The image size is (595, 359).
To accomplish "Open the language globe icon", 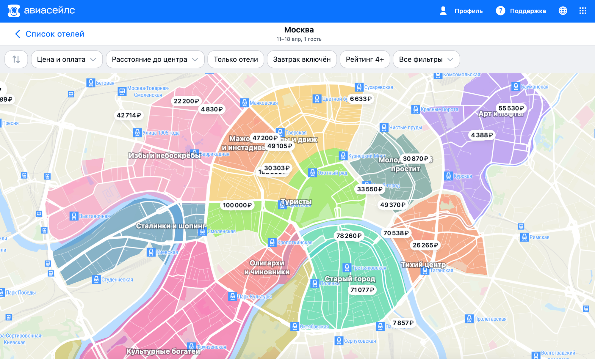I will (x=563, y=11).
